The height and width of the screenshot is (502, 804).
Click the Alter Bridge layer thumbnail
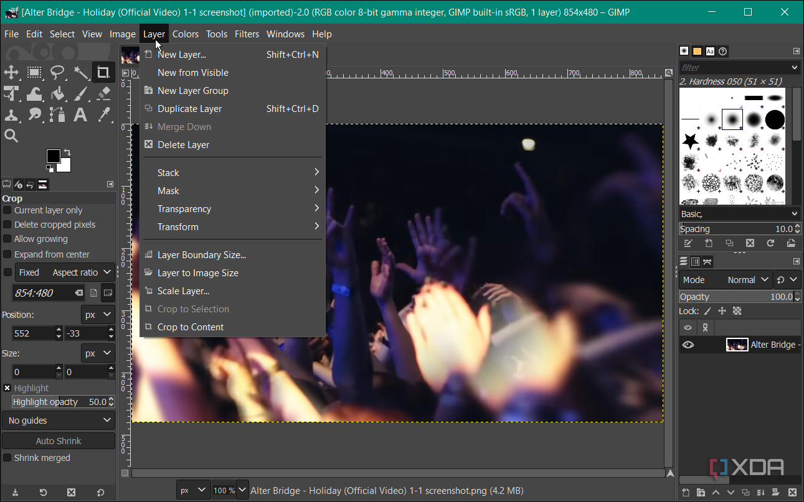point(737,344)
